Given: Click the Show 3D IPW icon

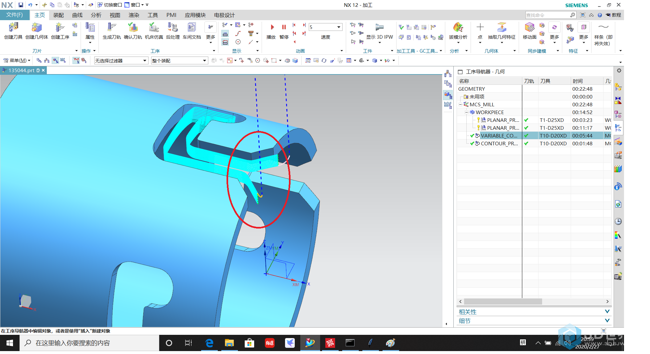Looking at the screenshot, I should (379, 27).
